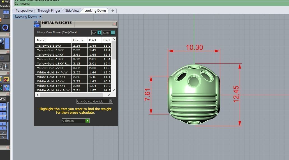The width and height of the screenshot is (289, 160).
Task: Select the Yellow Gold:10KY row
Action: 73,50
